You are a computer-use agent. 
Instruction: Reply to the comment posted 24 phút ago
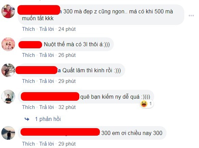(x=47, y=29)
